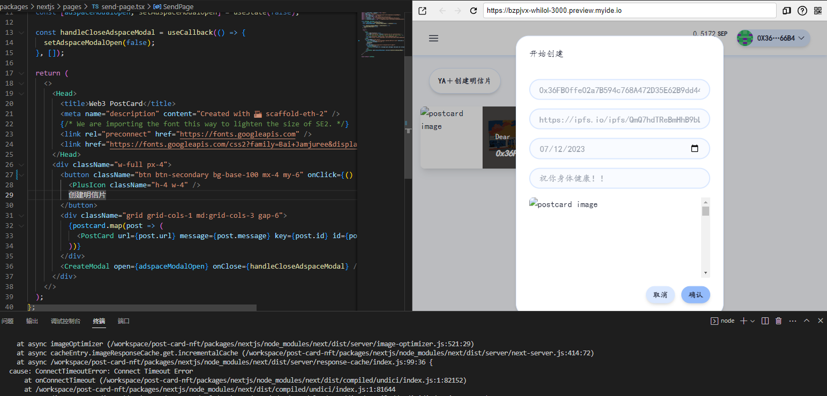Open preview in external browser window
Viewport: 827px width, 396px height.
pyautogui.click(x=423, y=11)
